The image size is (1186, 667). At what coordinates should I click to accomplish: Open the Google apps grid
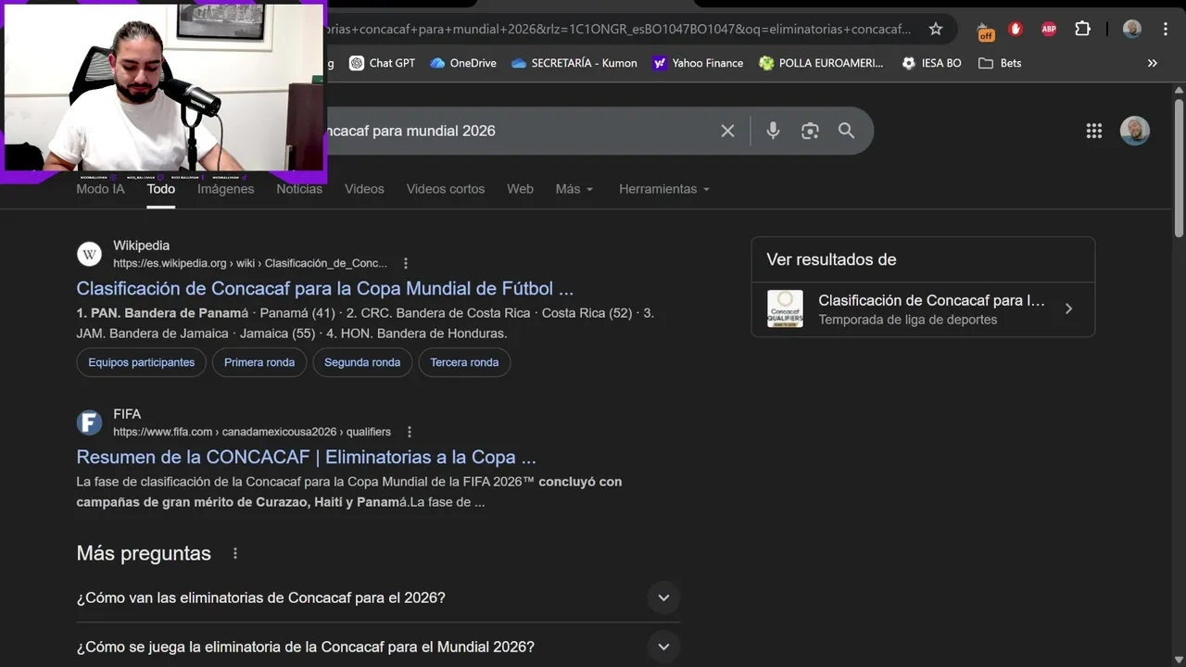click(1094, 131)
